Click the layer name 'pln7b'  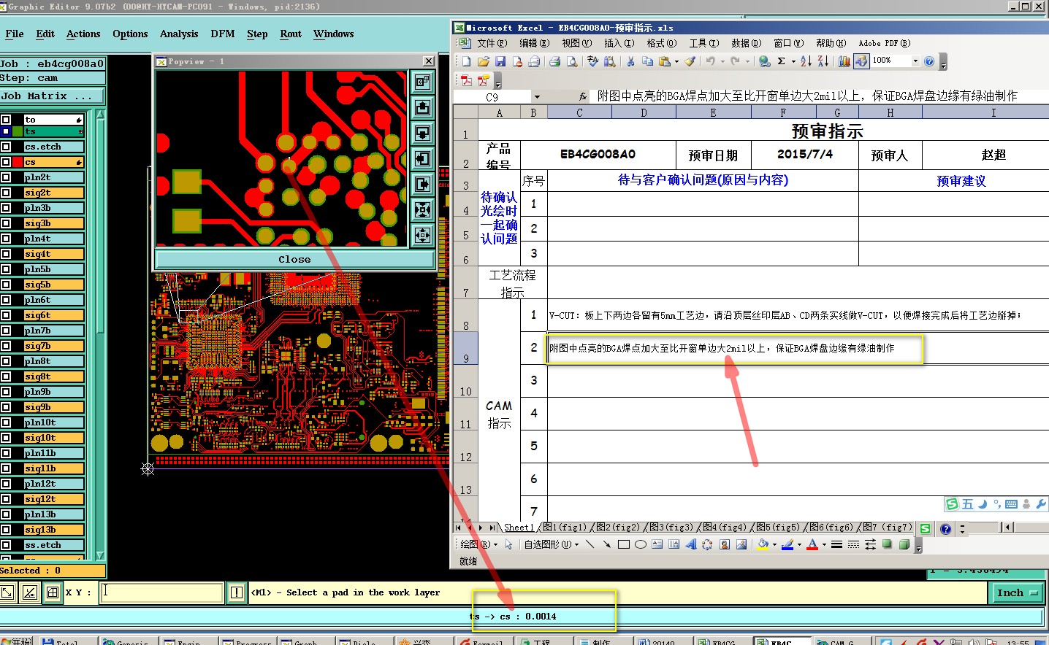coord(54,331)
